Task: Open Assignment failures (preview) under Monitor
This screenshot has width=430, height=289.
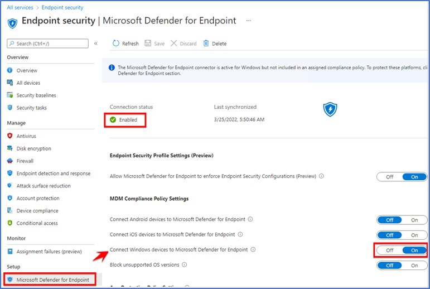Action: [x=49, y=252]
